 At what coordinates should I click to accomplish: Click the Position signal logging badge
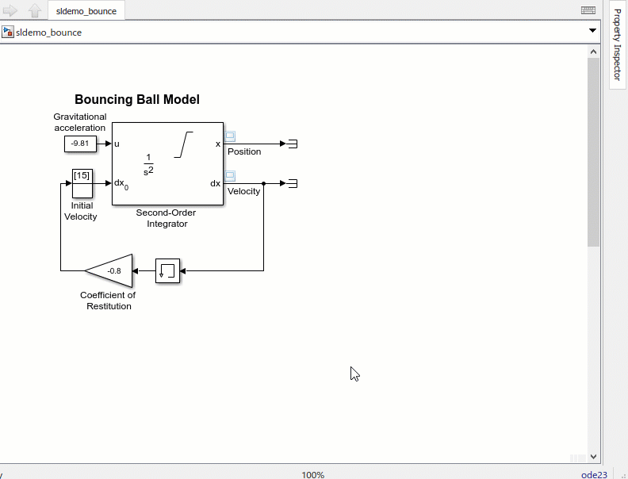[230, 136]
